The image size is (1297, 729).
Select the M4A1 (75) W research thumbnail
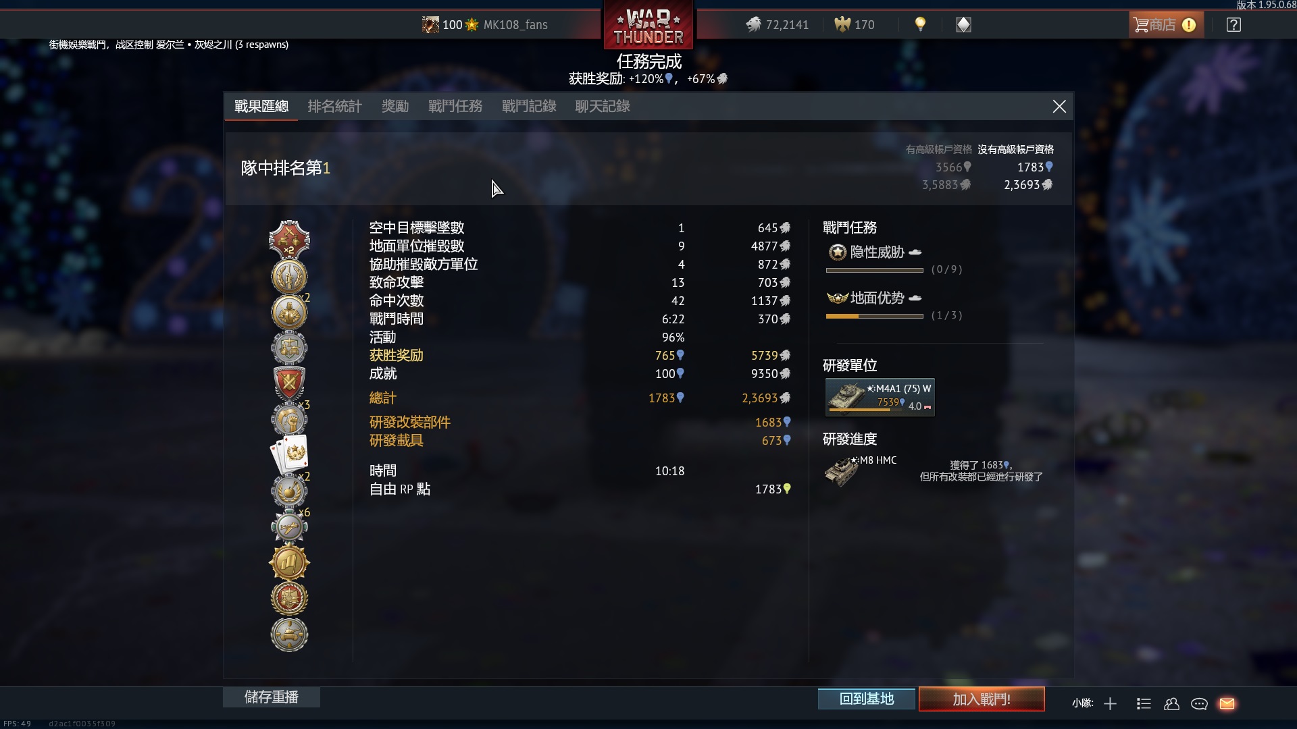coord(880,397)
